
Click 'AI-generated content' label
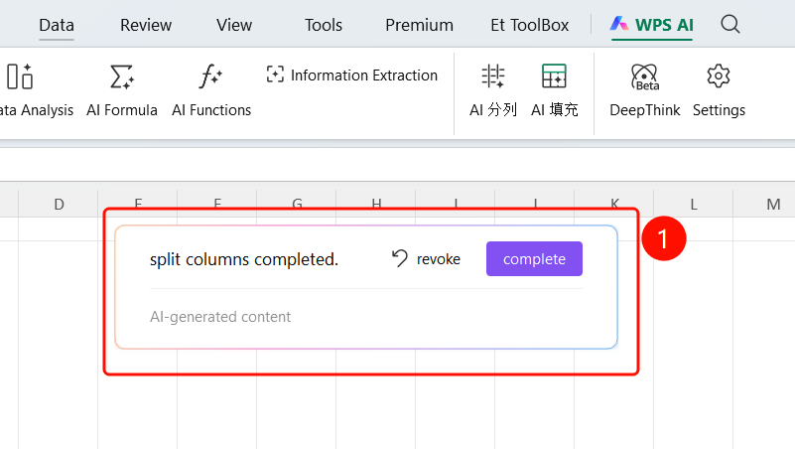point(220,317)
